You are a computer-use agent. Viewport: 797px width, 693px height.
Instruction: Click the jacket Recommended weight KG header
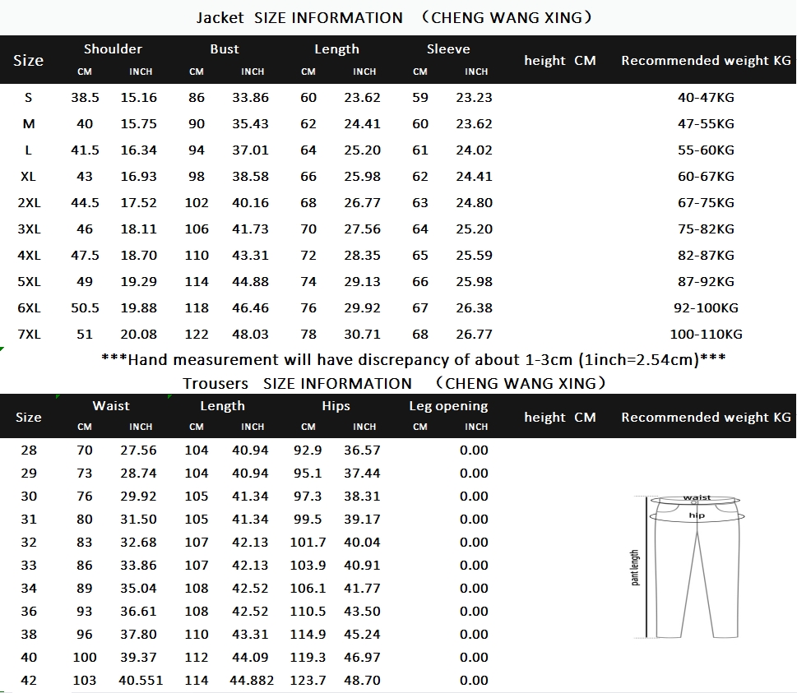point(706,61)
